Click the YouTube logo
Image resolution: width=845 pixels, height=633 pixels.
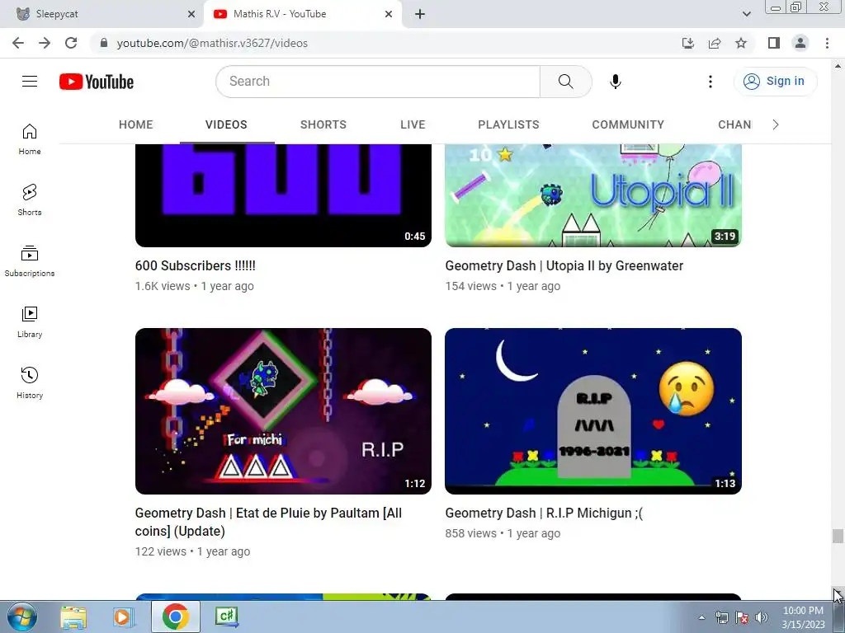tap(97, 82)
